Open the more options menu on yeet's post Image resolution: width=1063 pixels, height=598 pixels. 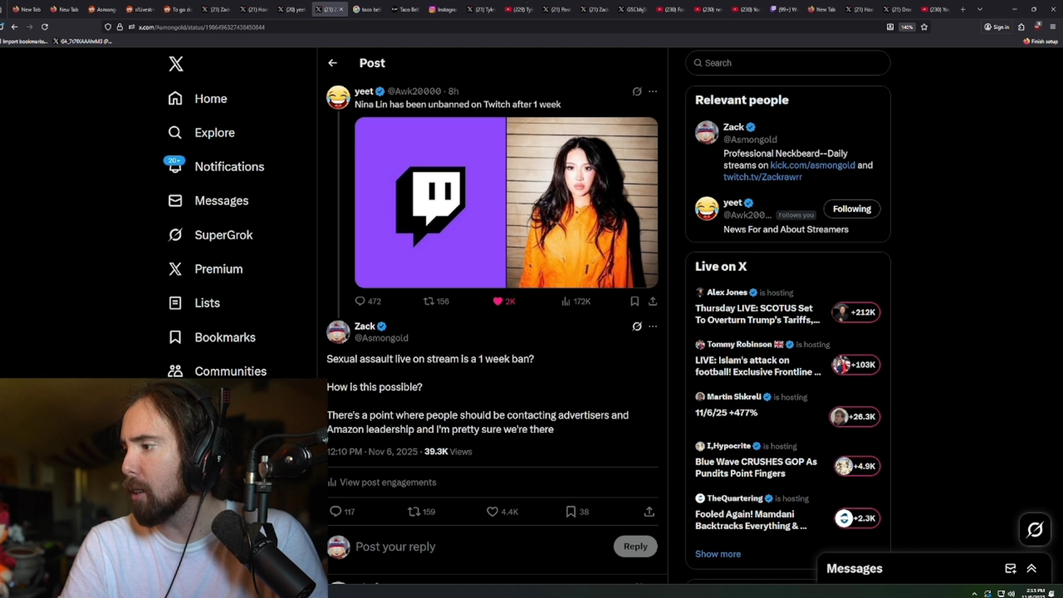pyautogui.click(x=653, y=91)
